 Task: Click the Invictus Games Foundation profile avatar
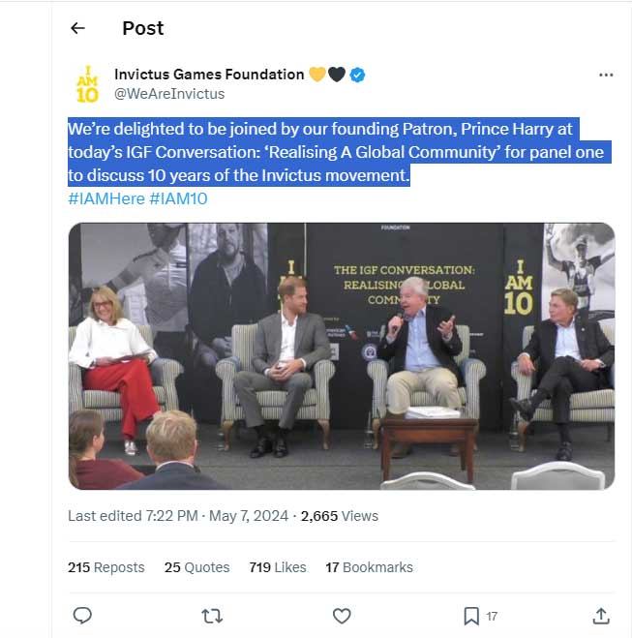coord(86,84)
